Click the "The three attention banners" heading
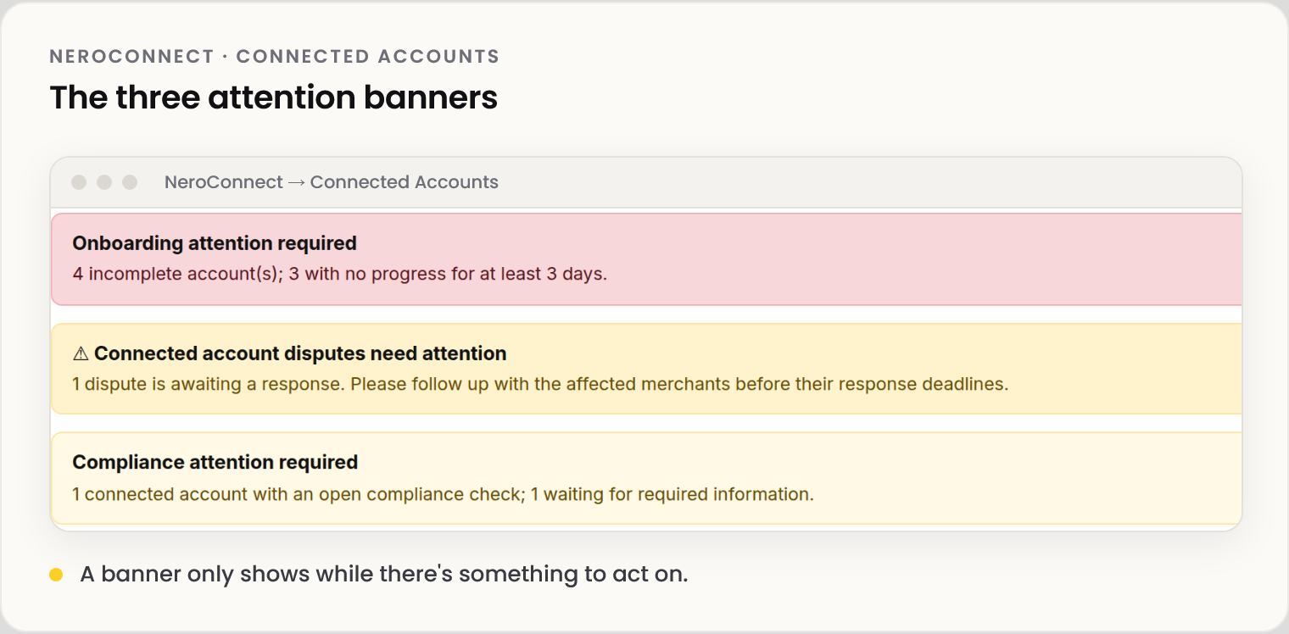Image resolution: width=1289 pixels, height=634 pixels. [x=274, y=97]
